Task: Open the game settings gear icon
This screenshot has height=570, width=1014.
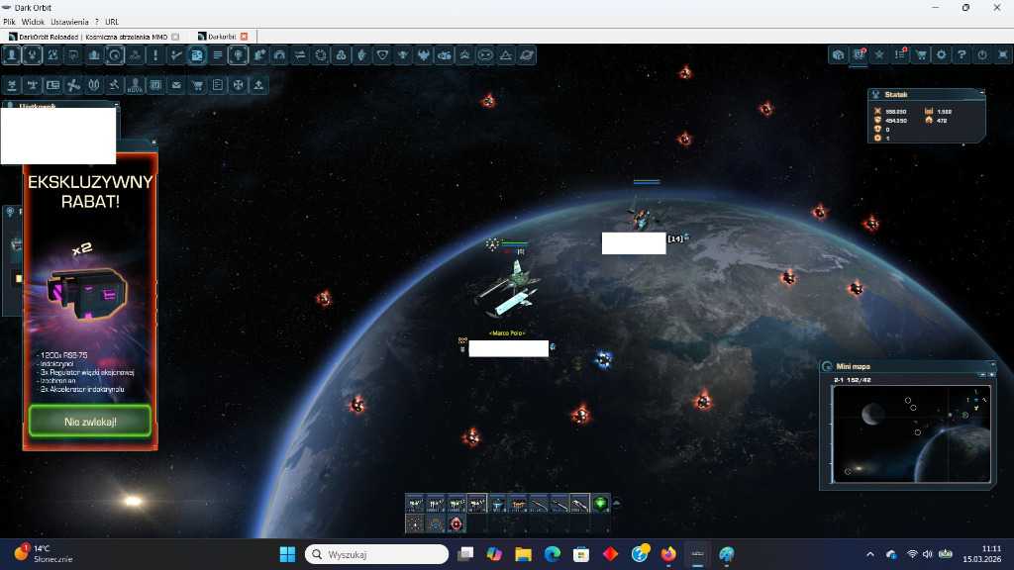Action: pos(942,55)
